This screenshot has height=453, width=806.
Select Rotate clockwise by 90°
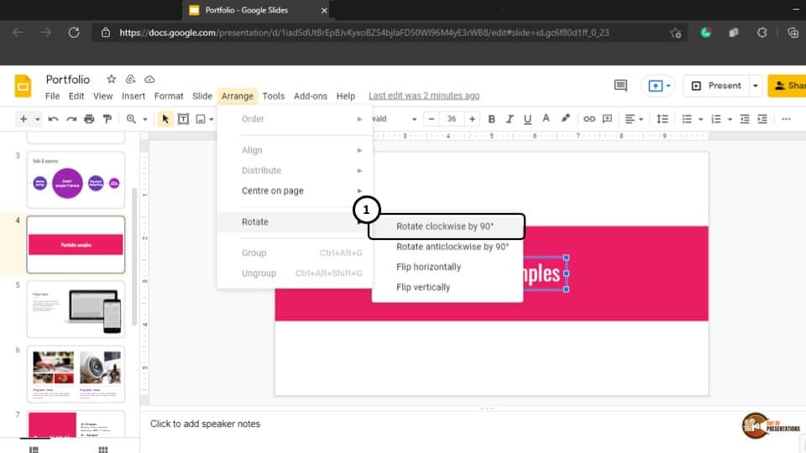click(x=447, y=226)
